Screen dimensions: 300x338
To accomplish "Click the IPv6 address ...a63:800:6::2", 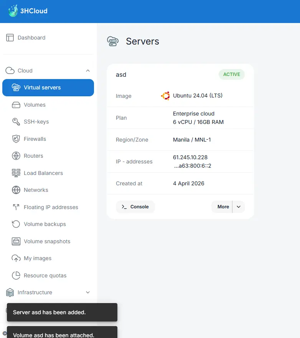I will click(193, 166).
